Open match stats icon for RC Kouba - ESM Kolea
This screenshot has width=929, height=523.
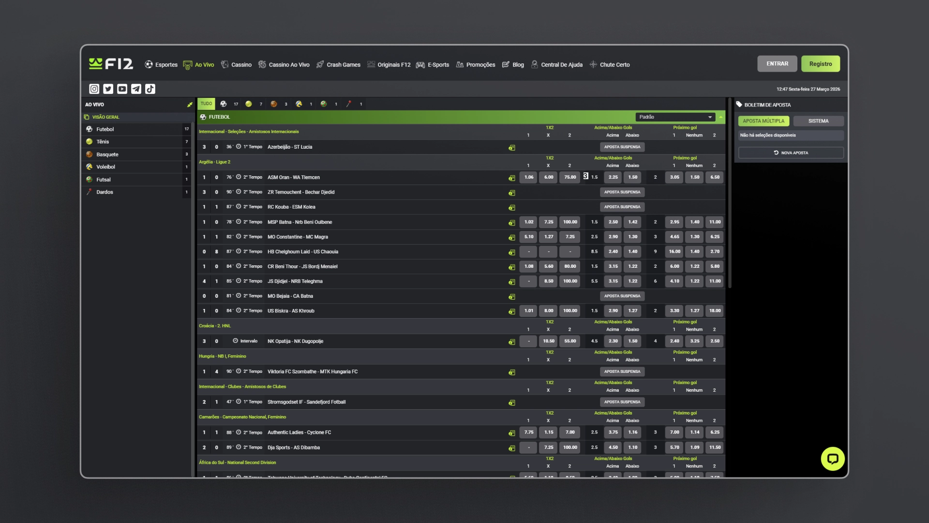pos(512,208)
